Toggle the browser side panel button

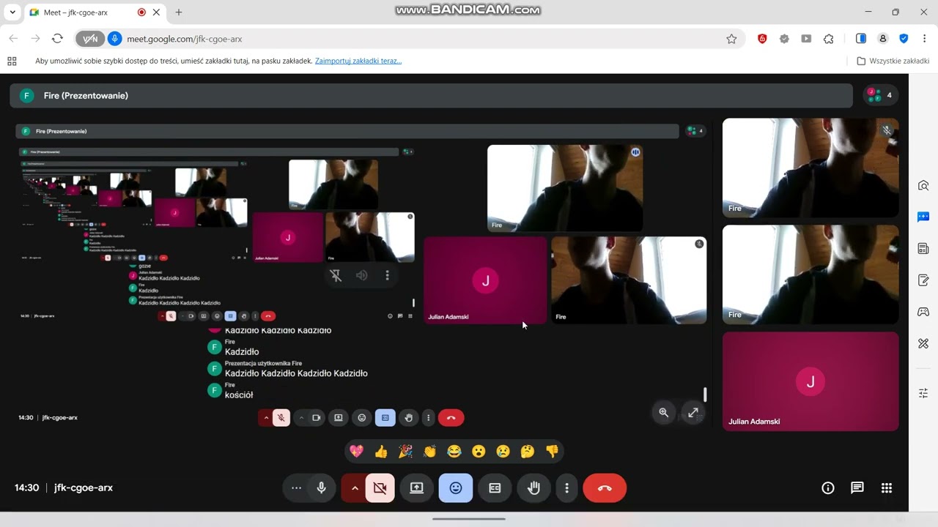coord(861,39)
